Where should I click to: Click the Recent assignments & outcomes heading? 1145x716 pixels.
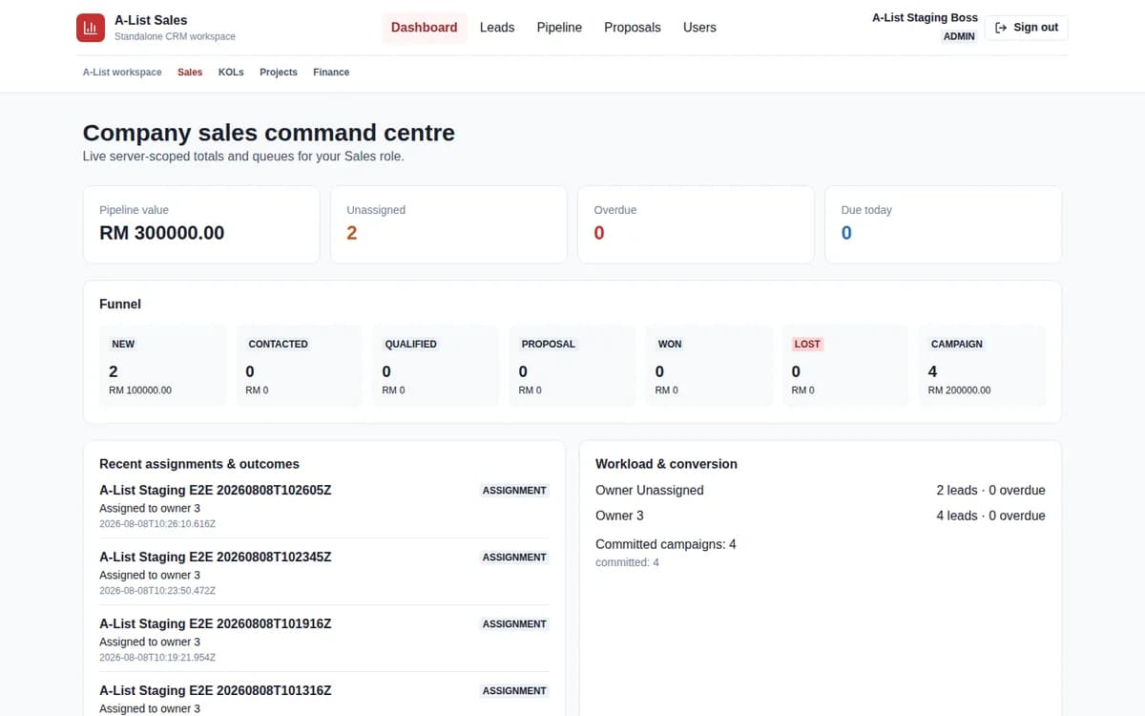(x=199, y=464)
